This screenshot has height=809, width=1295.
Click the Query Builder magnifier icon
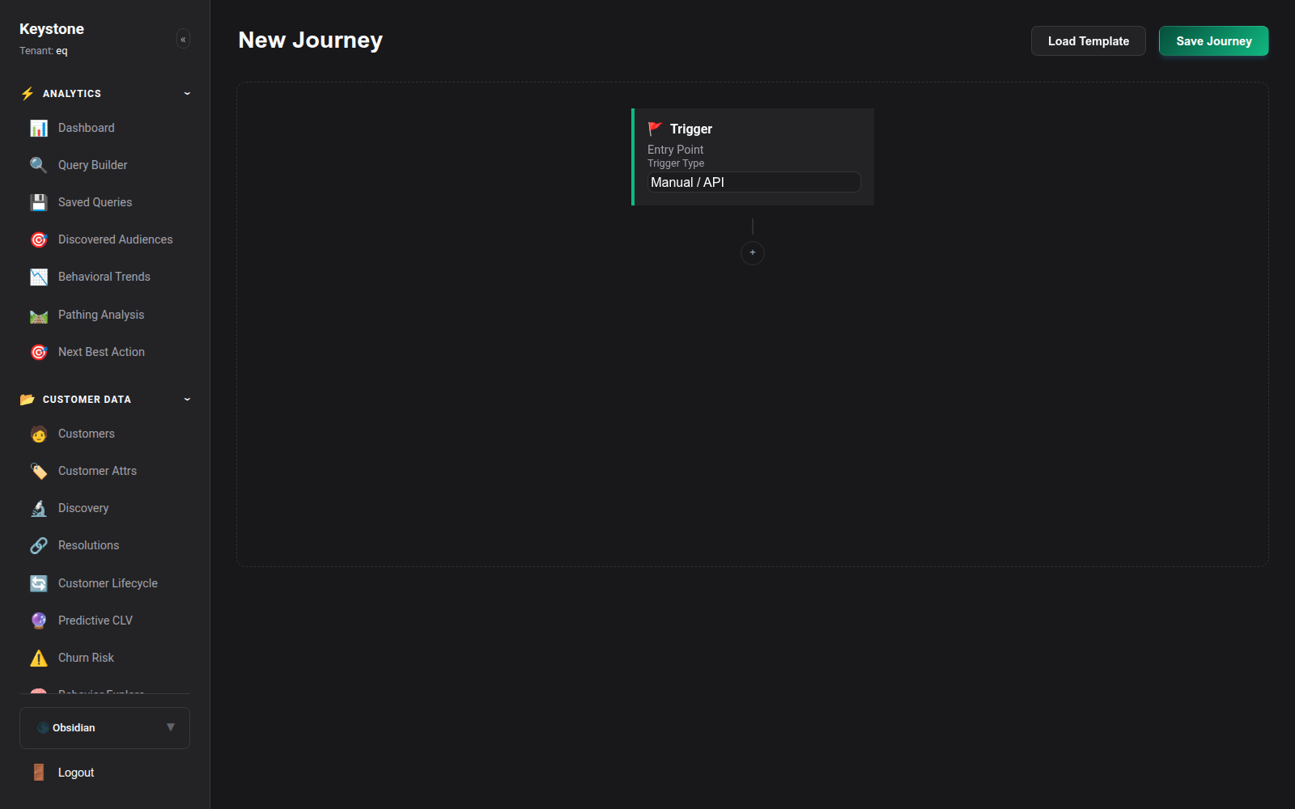pyautogui.click(x=39, y=165)
